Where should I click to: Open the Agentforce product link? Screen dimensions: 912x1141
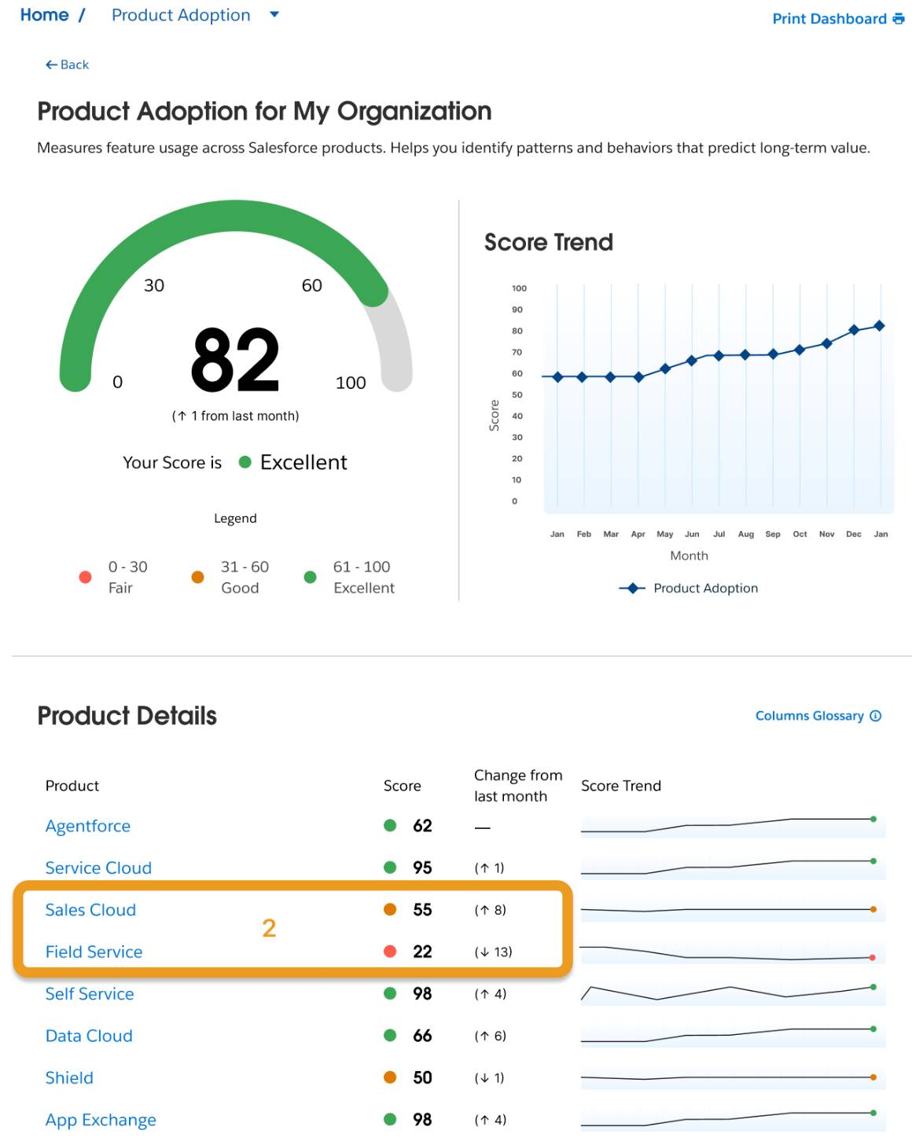tap(88, 826)
